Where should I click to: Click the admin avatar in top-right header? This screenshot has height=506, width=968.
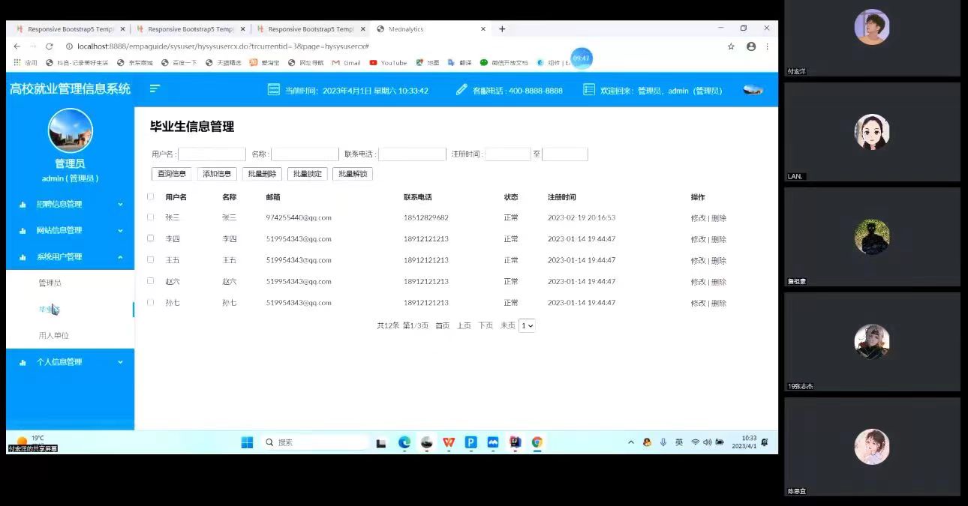[753, 90]
